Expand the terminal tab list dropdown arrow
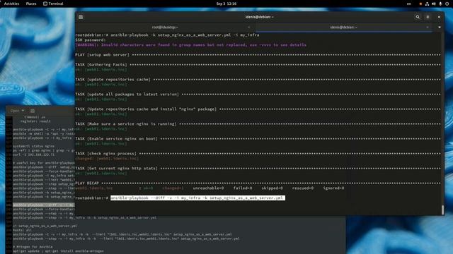Screen dimensions: 453x254 (439, 28)
